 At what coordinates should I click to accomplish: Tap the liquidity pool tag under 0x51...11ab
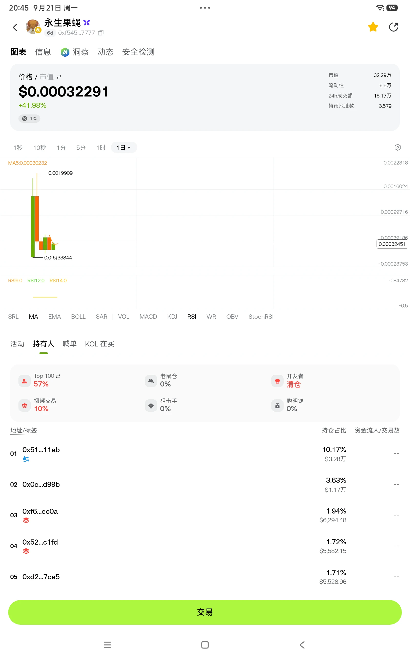click(26, 459)
